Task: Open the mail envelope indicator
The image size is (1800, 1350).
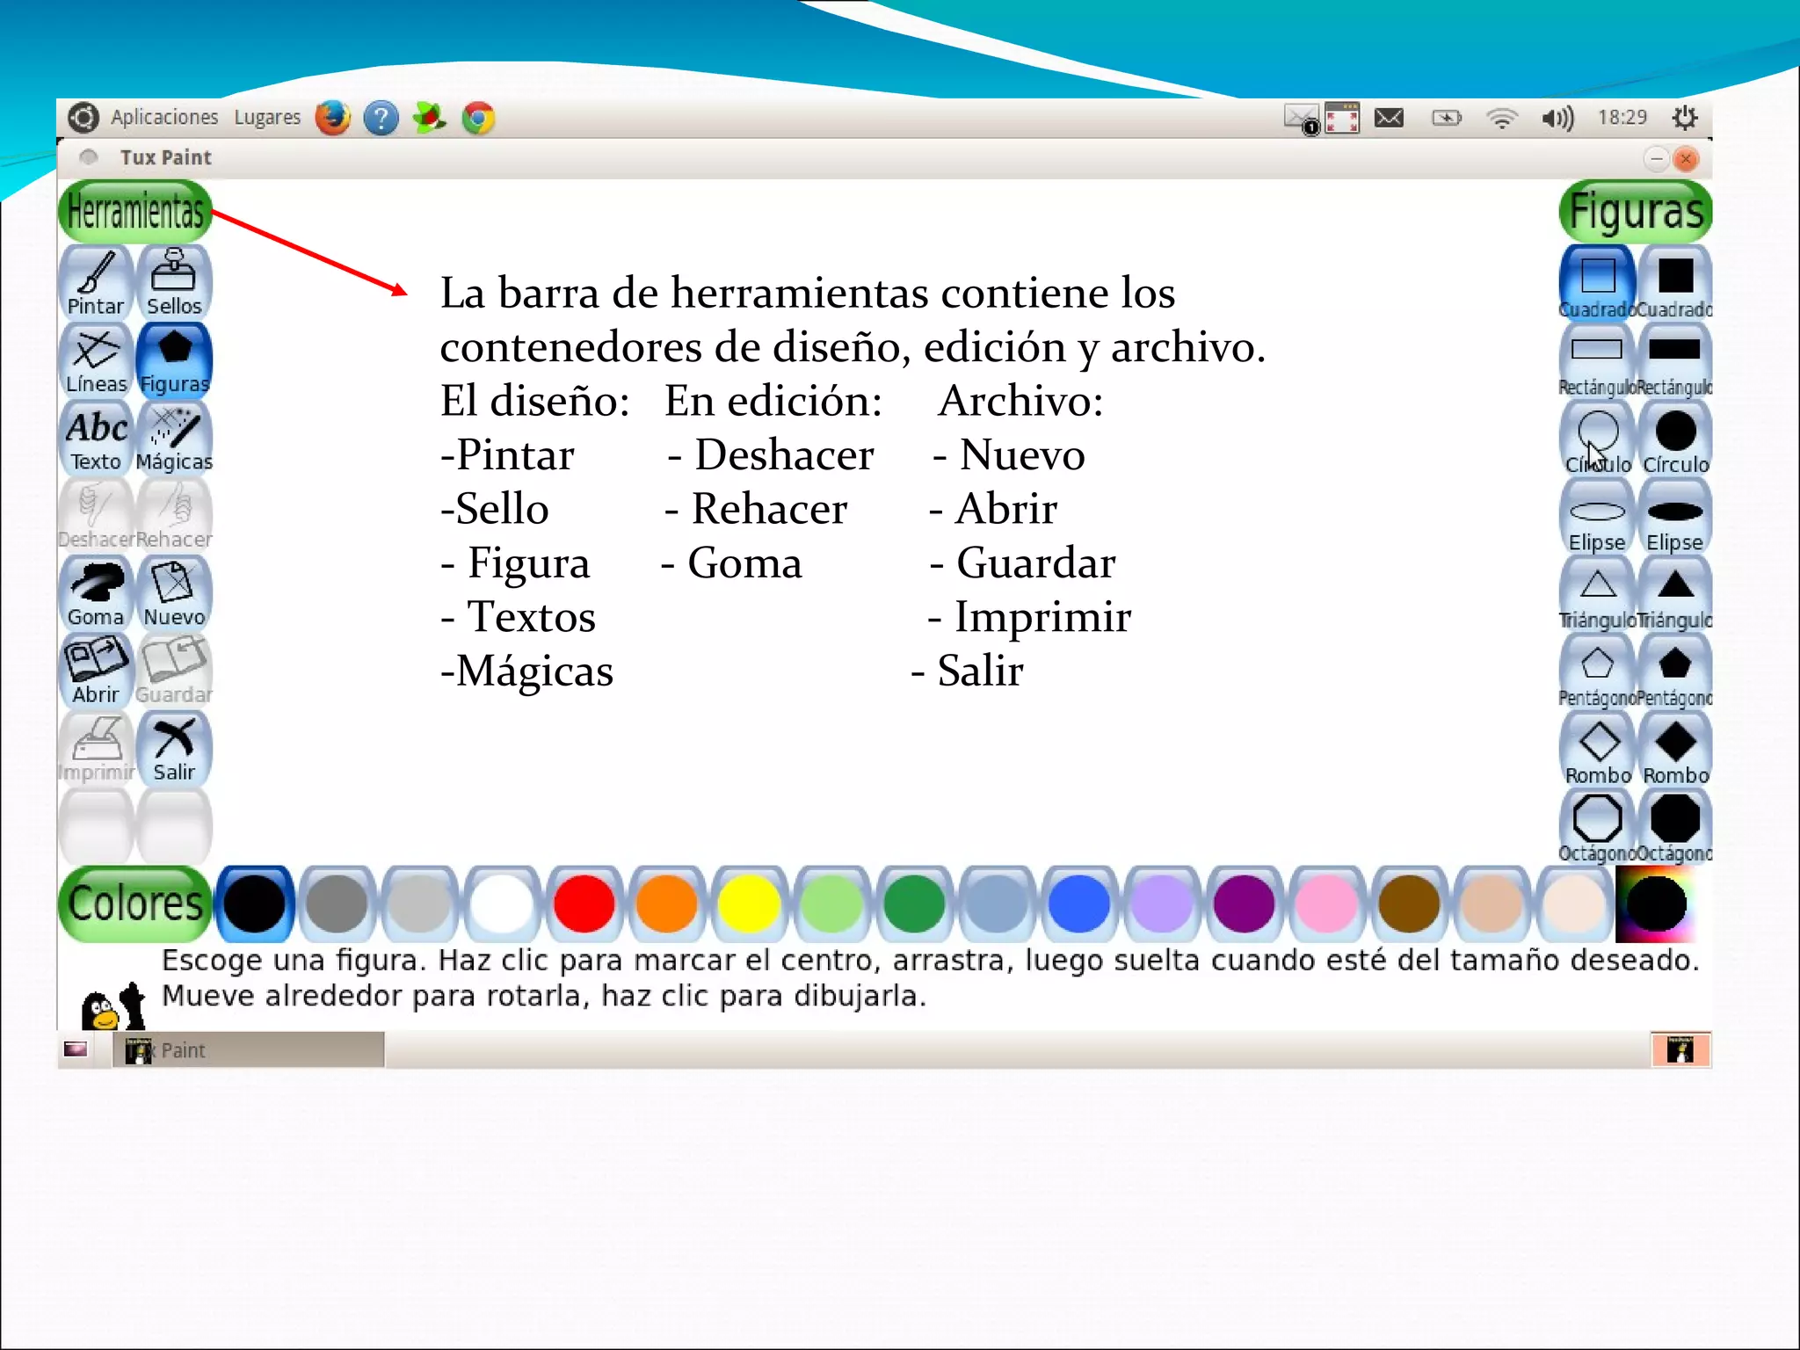Action: (1389, 117)
